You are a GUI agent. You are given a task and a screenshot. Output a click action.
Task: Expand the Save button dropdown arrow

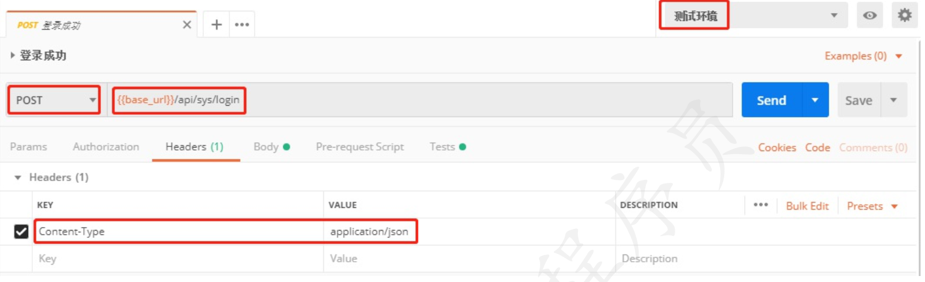pos(894,100)
